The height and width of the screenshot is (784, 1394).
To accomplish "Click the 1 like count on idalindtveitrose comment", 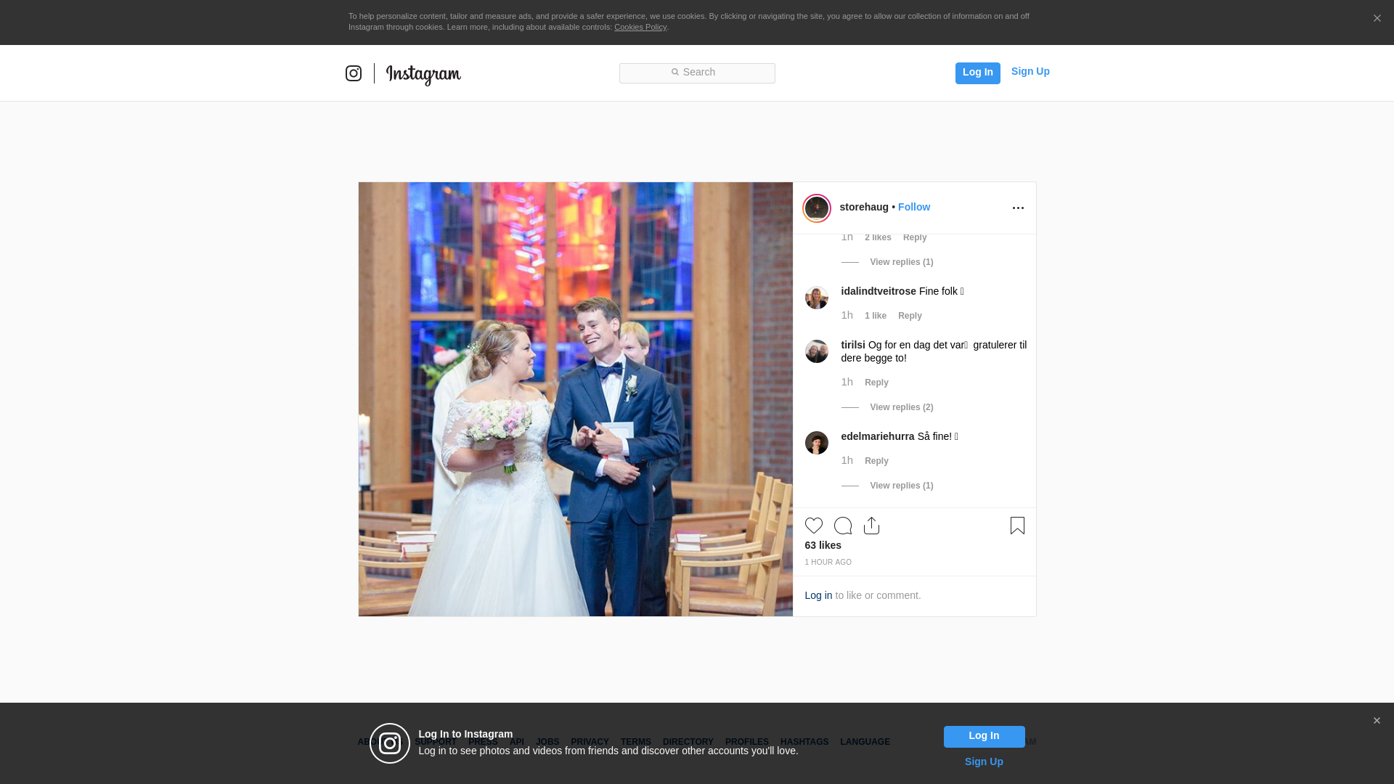I will pos(876,316).
